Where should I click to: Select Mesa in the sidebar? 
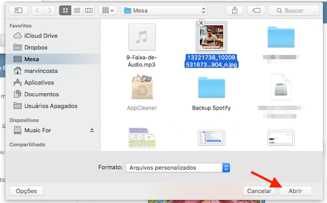(53, 59)
